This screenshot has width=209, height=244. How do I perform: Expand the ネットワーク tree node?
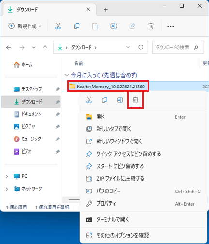[x=7, y=189]
